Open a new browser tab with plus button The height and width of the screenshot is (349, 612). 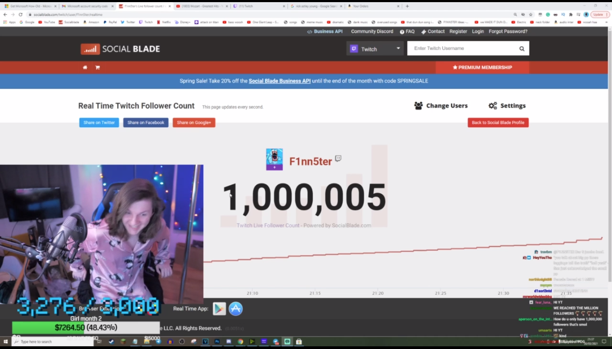407,6
